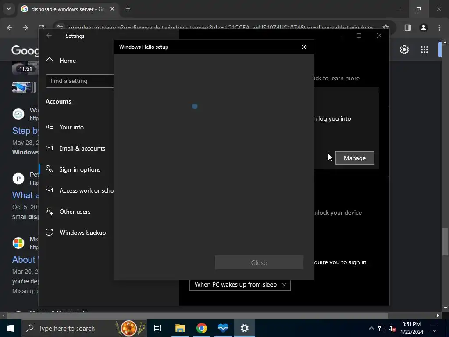Open Windows backup settings page
The width and height of the screenshot is (449, 337).
[x=76, y=233]
